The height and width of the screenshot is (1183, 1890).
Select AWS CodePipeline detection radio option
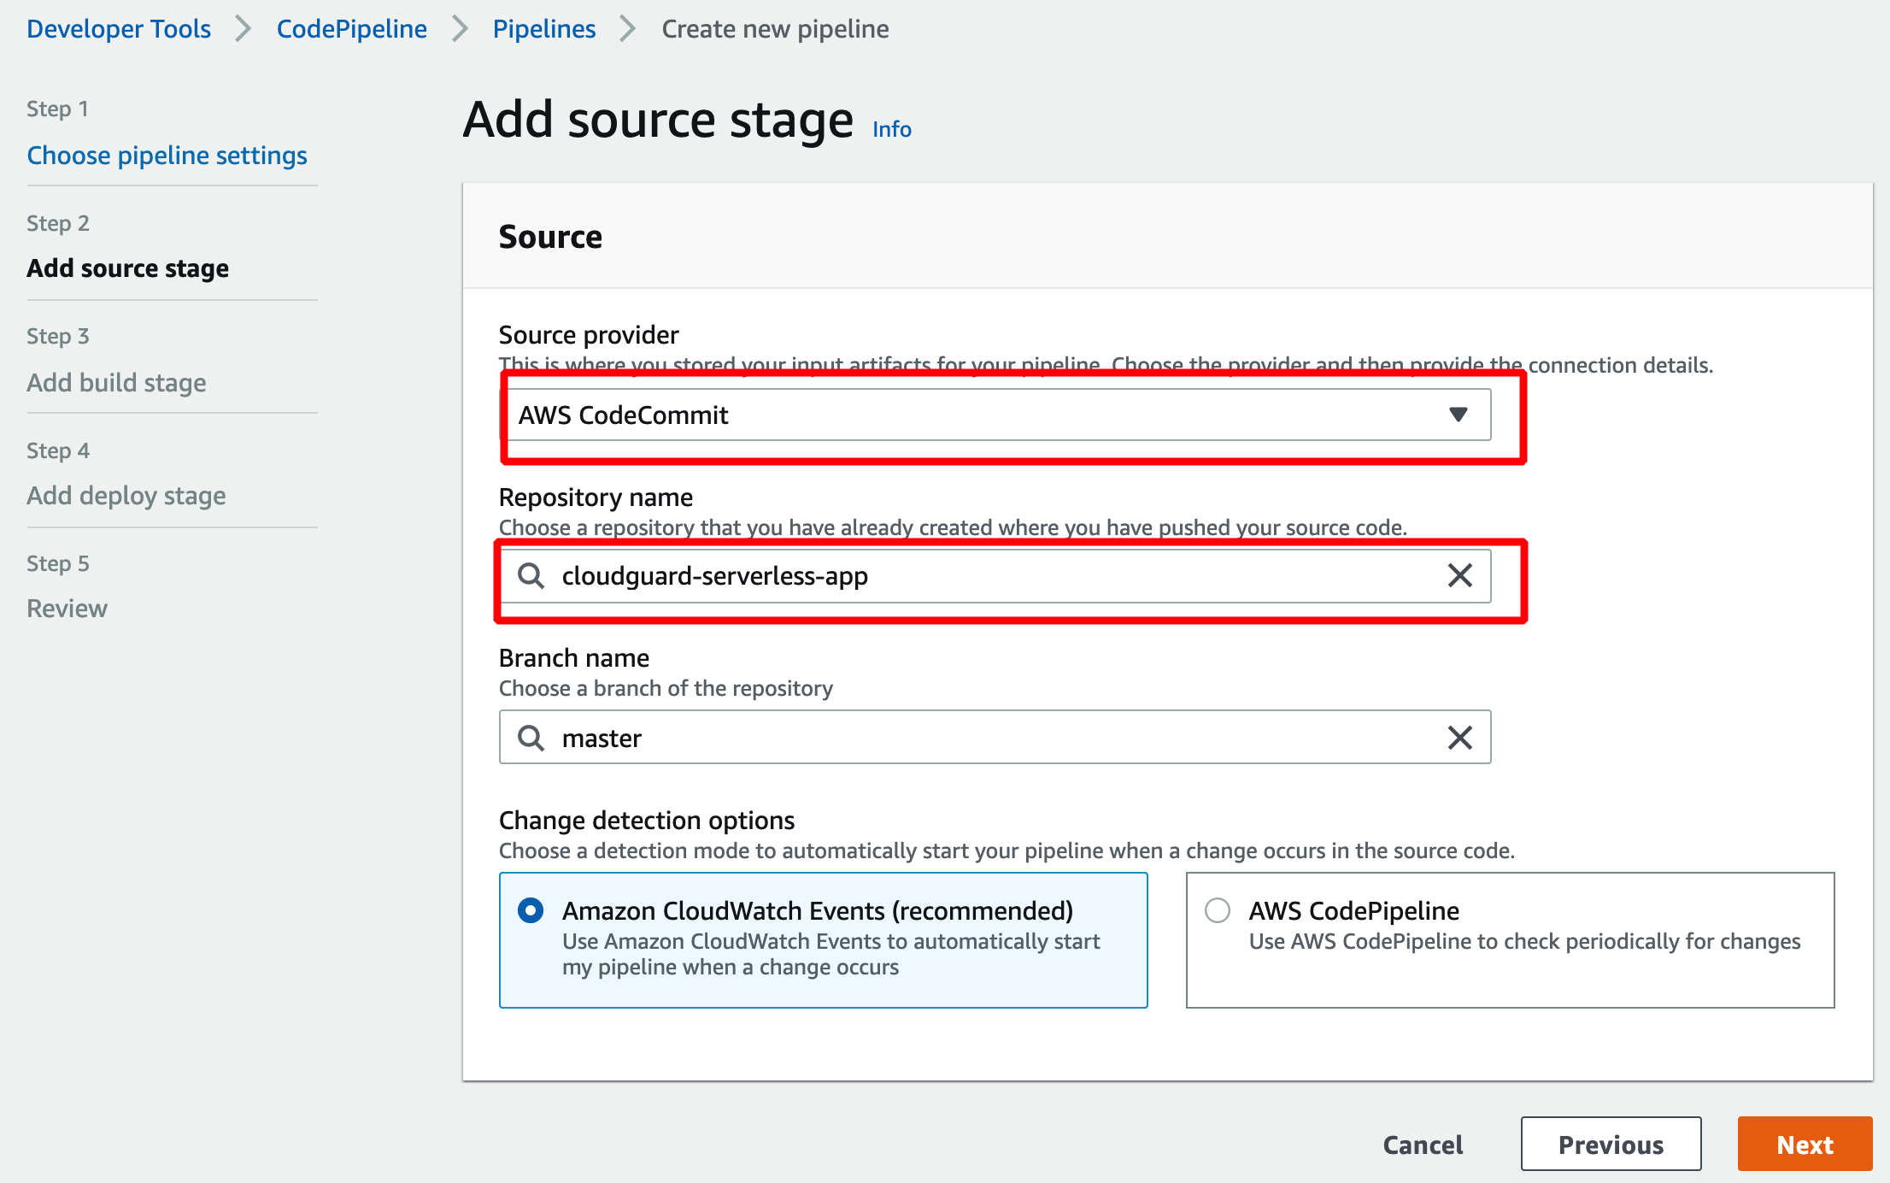[1218, 910]
